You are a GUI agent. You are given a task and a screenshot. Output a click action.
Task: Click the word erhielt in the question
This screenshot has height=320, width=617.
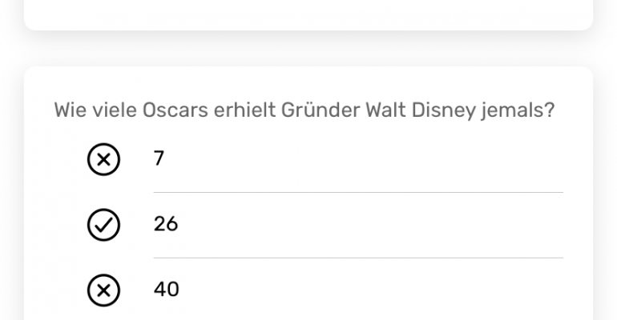244,110
